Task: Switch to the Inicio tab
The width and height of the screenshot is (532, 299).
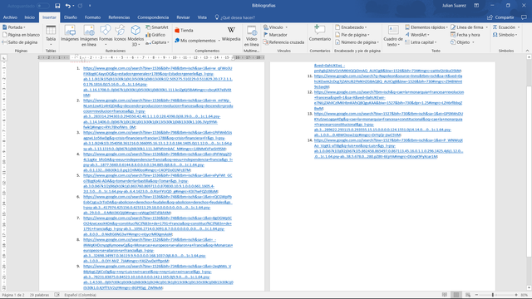Action: [x=30, y=17]
